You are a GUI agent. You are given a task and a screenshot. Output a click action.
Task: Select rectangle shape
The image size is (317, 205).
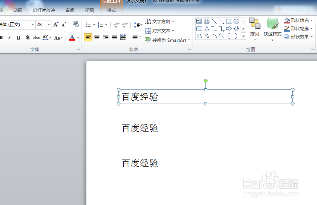pos(229,21)
